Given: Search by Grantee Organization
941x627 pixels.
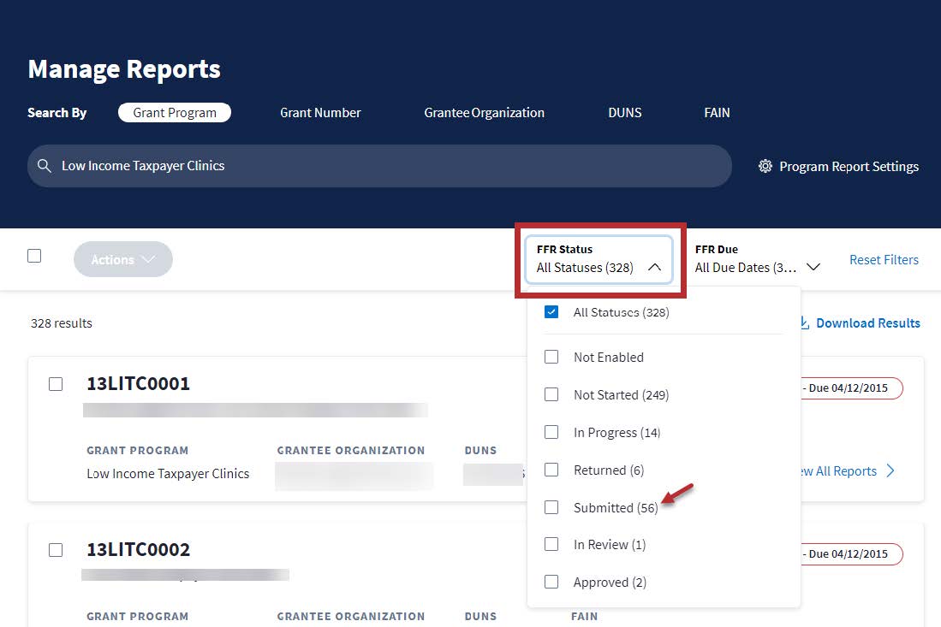Looking at the screenshot, I should click(x=484, y=113).
